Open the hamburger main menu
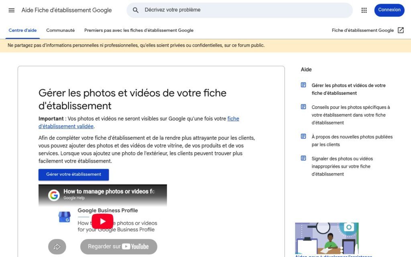This screenshot has height=257, width=411. (12, 10)
